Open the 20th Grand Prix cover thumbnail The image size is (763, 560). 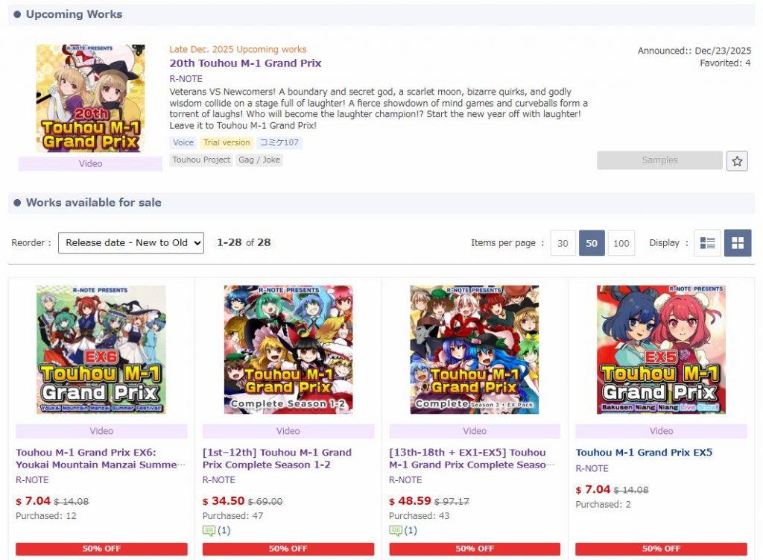point(90,98)
